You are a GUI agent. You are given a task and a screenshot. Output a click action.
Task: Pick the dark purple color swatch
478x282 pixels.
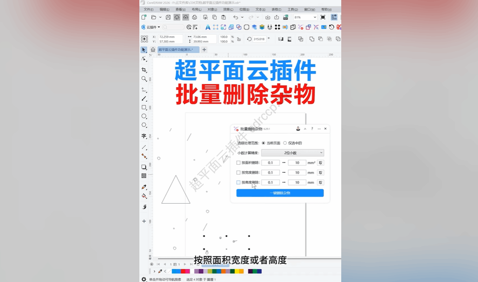click(x=250, y=271)
